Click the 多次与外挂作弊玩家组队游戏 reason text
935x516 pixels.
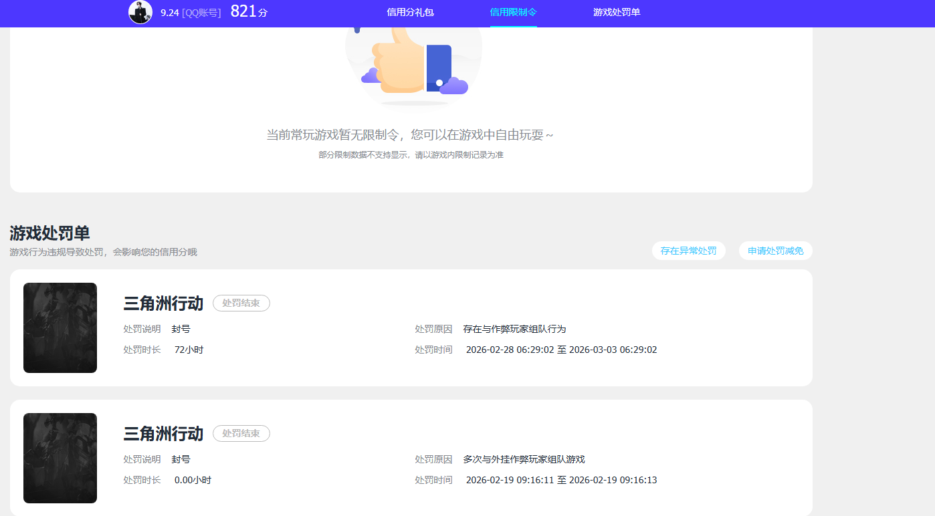point(524,459)
